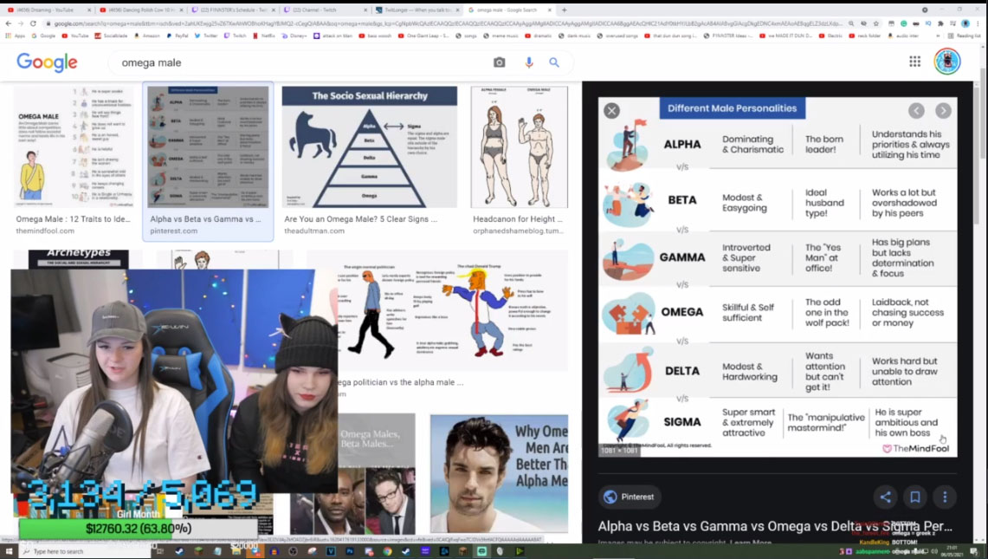Open Google account profile avatar
The image size is (988, 559).
pyautogui.click(x=946, y=62)
